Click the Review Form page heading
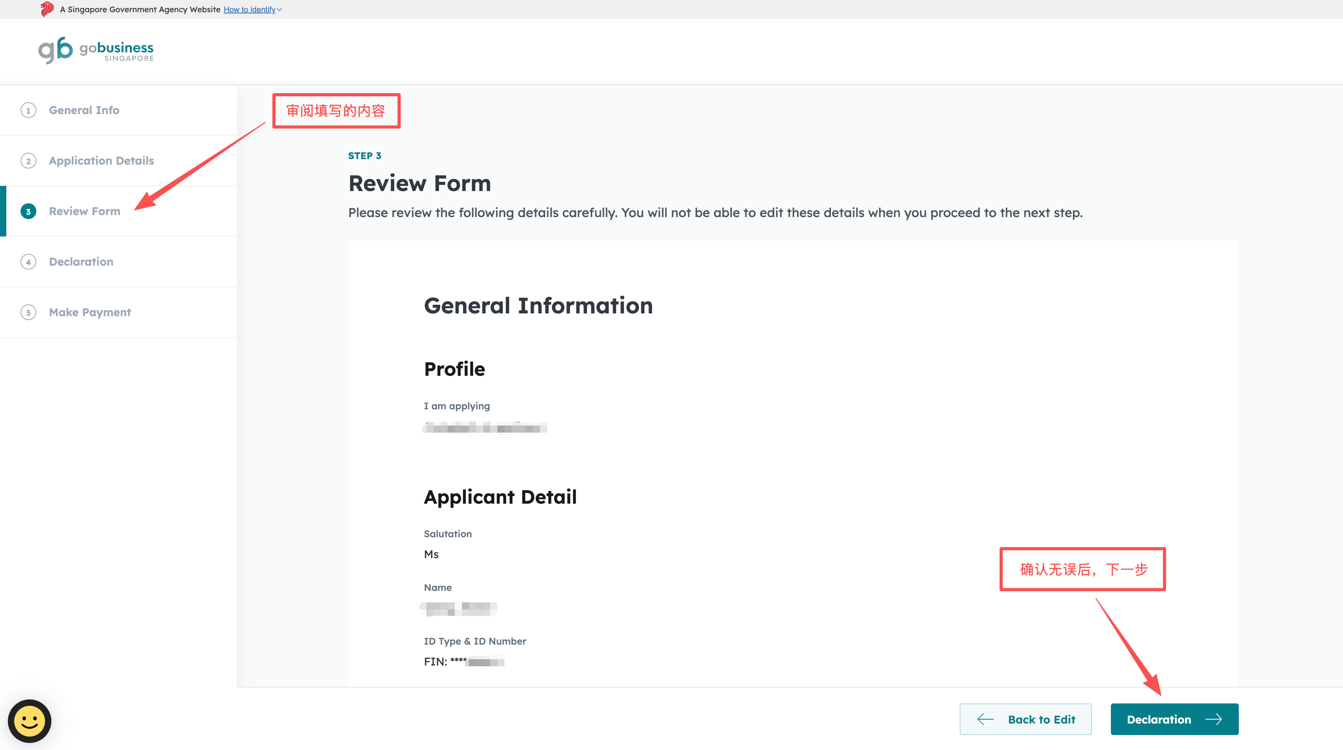The width and height of the screenshot is (1343, 750). click(x=419, y=184)
